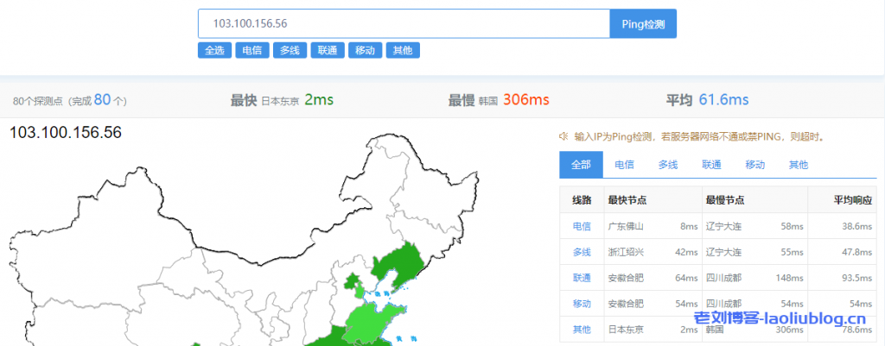The height and width of the screenshot is (346, 885).
Task: Open the 移动 link in the 线路 column
Action: click(582, 304)
